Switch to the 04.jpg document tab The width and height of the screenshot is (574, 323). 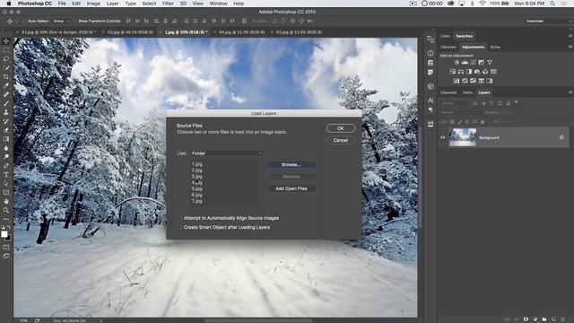click(x=241, y=32)
